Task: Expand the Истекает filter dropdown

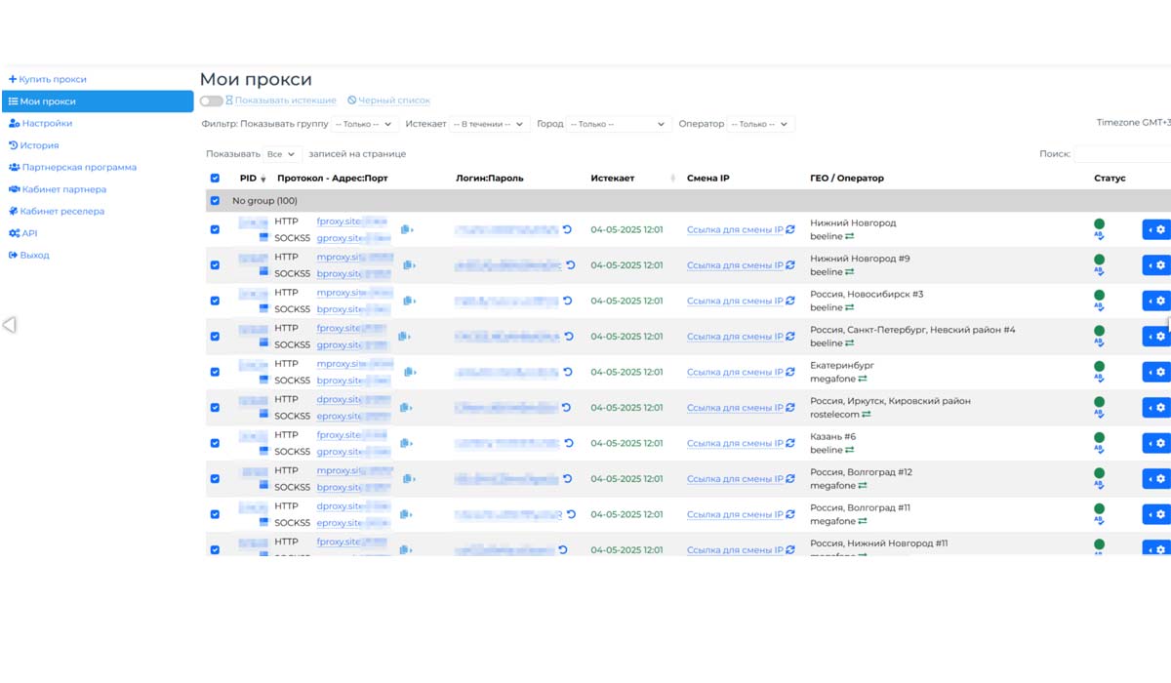Action: [488, 124]
